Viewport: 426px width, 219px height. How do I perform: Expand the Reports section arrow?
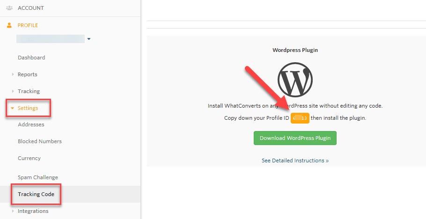tap(13, 74)
